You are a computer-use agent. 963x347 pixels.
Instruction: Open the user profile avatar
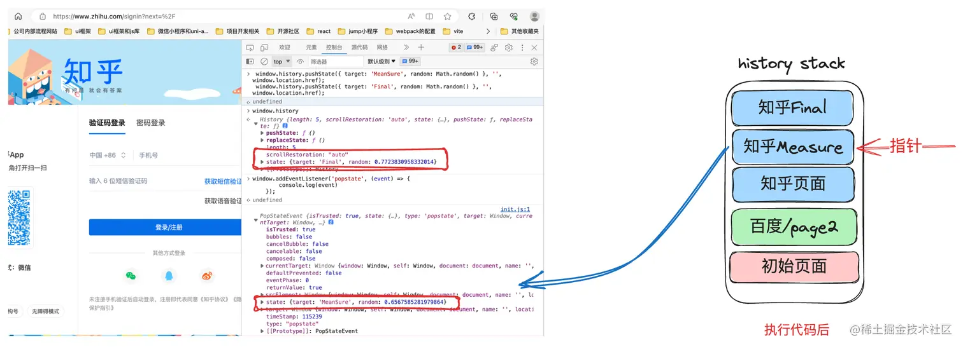coord(534,17)
